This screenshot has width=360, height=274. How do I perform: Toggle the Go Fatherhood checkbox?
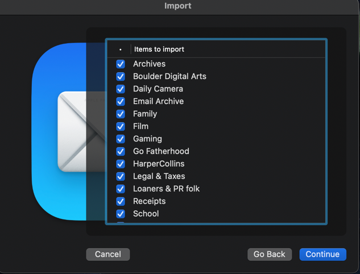[x=121, y=151]
